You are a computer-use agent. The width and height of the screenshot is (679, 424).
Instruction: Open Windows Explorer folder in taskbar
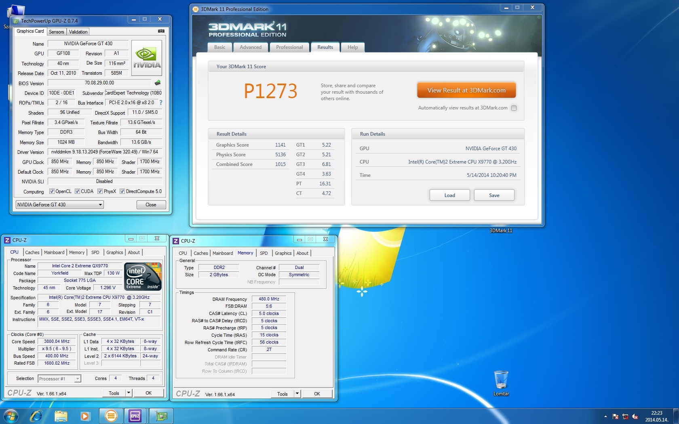pos(61,416)
